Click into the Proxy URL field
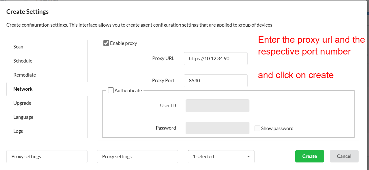 216,59
